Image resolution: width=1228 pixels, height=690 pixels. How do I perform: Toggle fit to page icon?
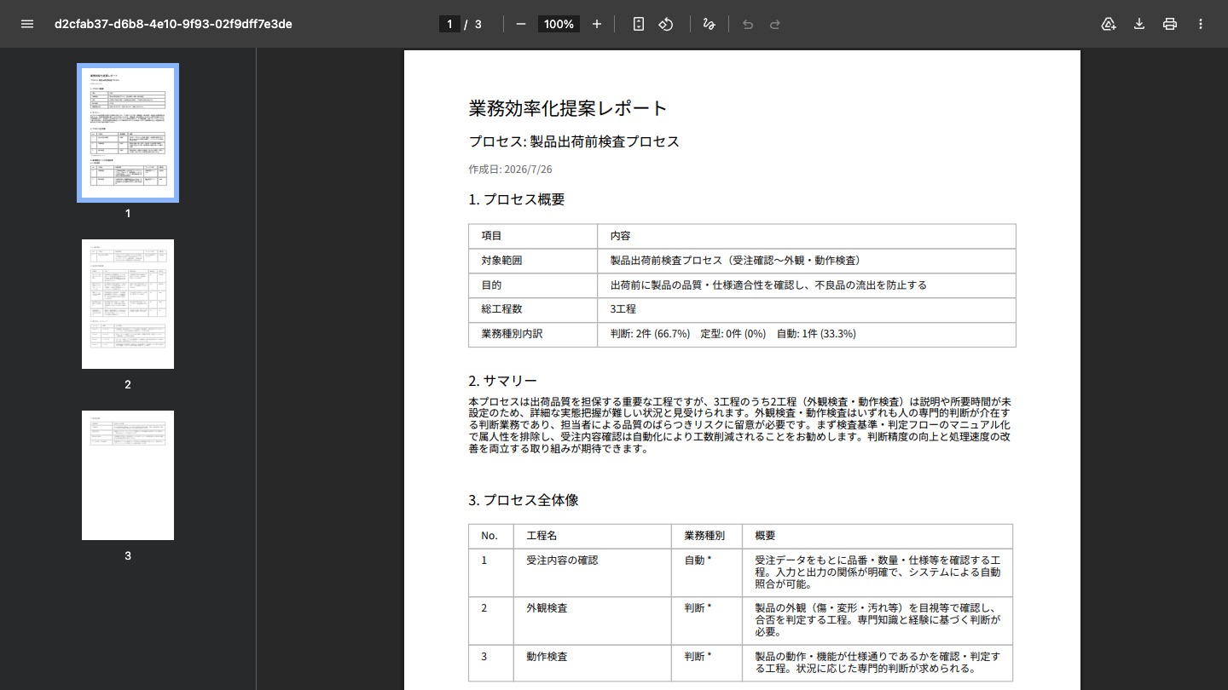click(x=639, y=24)
